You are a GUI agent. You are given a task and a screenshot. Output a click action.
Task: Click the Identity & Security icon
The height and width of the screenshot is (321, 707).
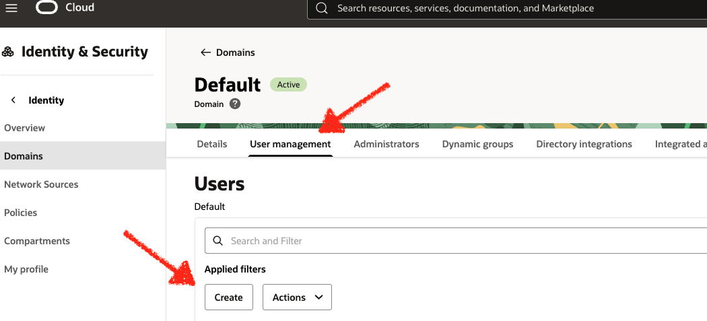pyautogui.click(x=8, y=52)
